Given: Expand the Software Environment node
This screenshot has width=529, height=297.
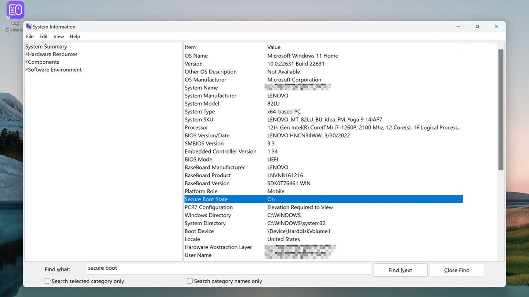Looking at the screenshot, I should (26, 70).
